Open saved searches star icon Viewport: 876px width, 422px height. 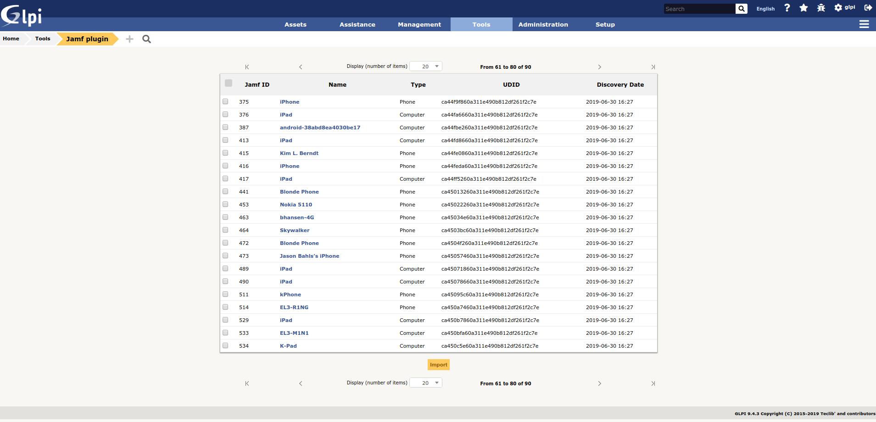tap(803, 8)
